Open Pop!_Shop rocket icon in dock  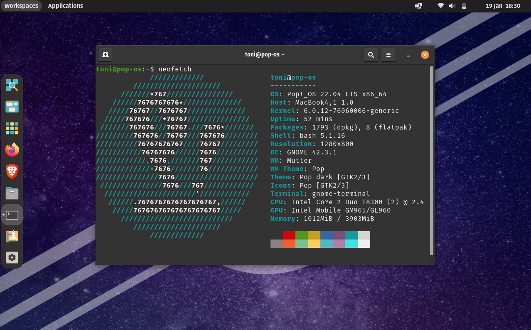pos(12,236)
